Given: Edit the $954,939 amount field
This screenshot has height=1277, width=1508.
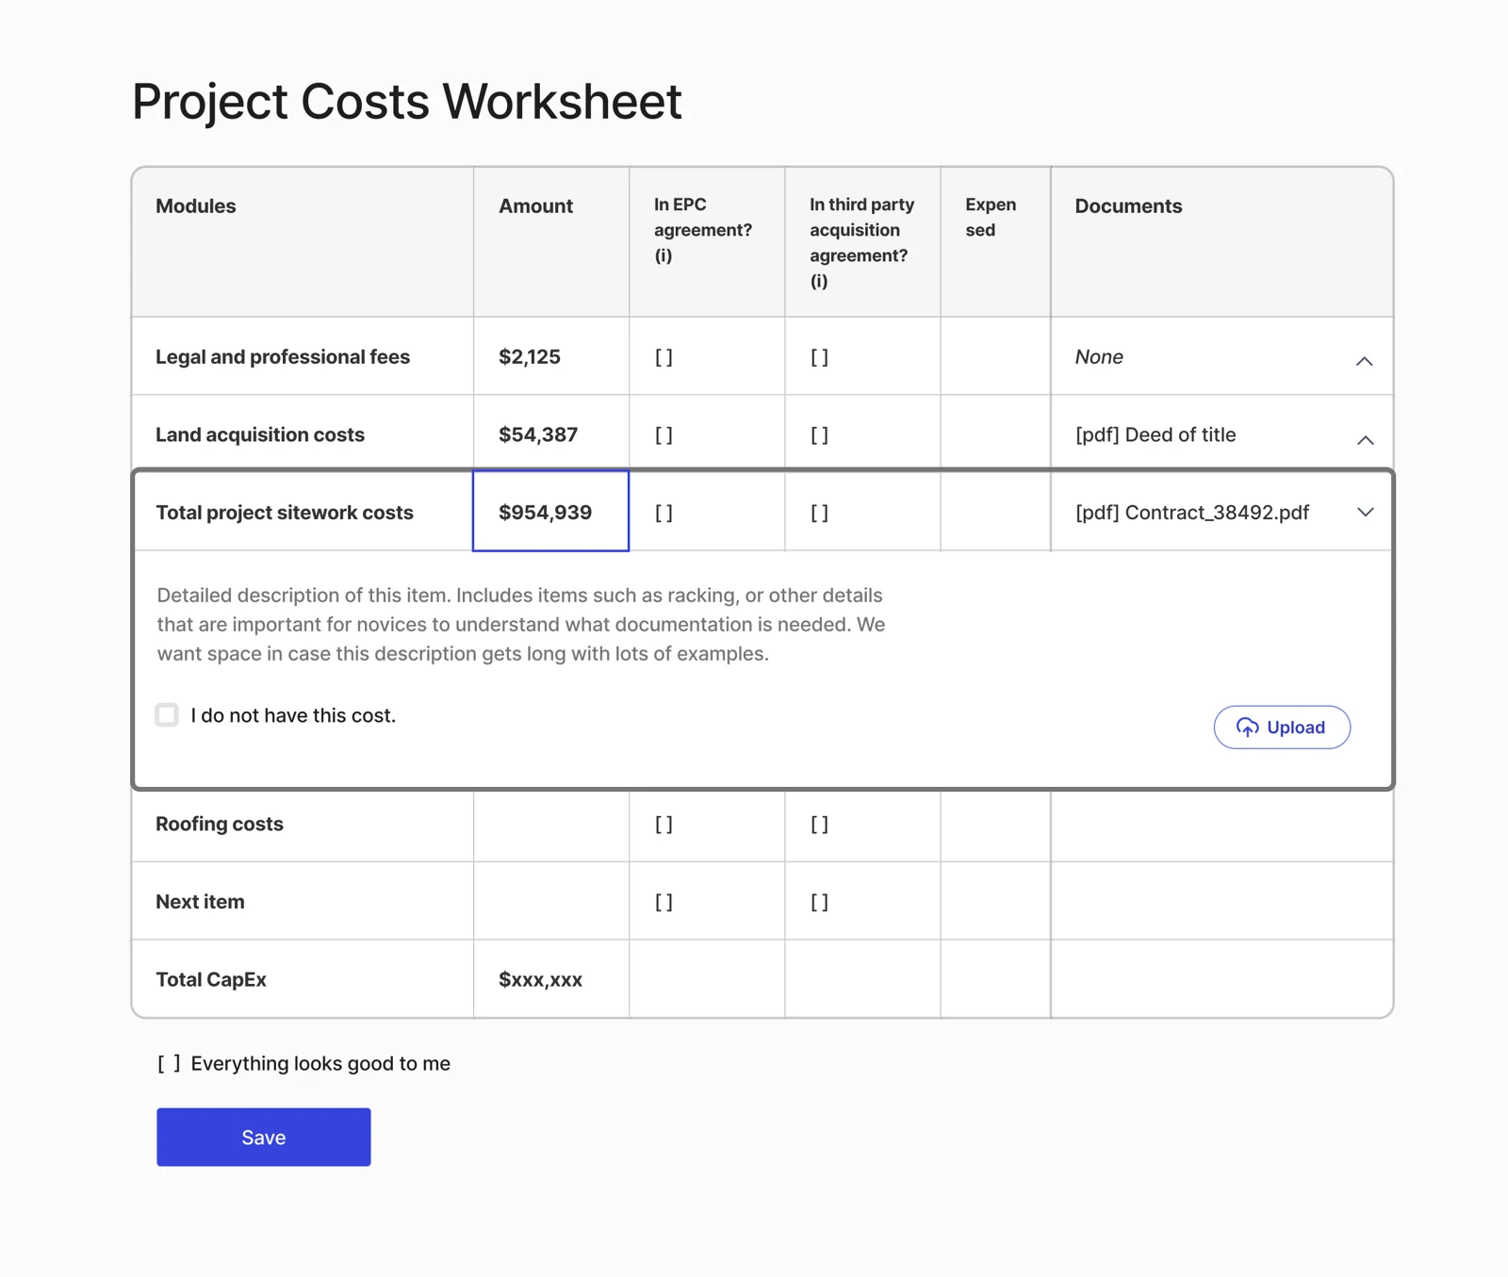Looking at the screenshot, I should (x=550, y=511).
